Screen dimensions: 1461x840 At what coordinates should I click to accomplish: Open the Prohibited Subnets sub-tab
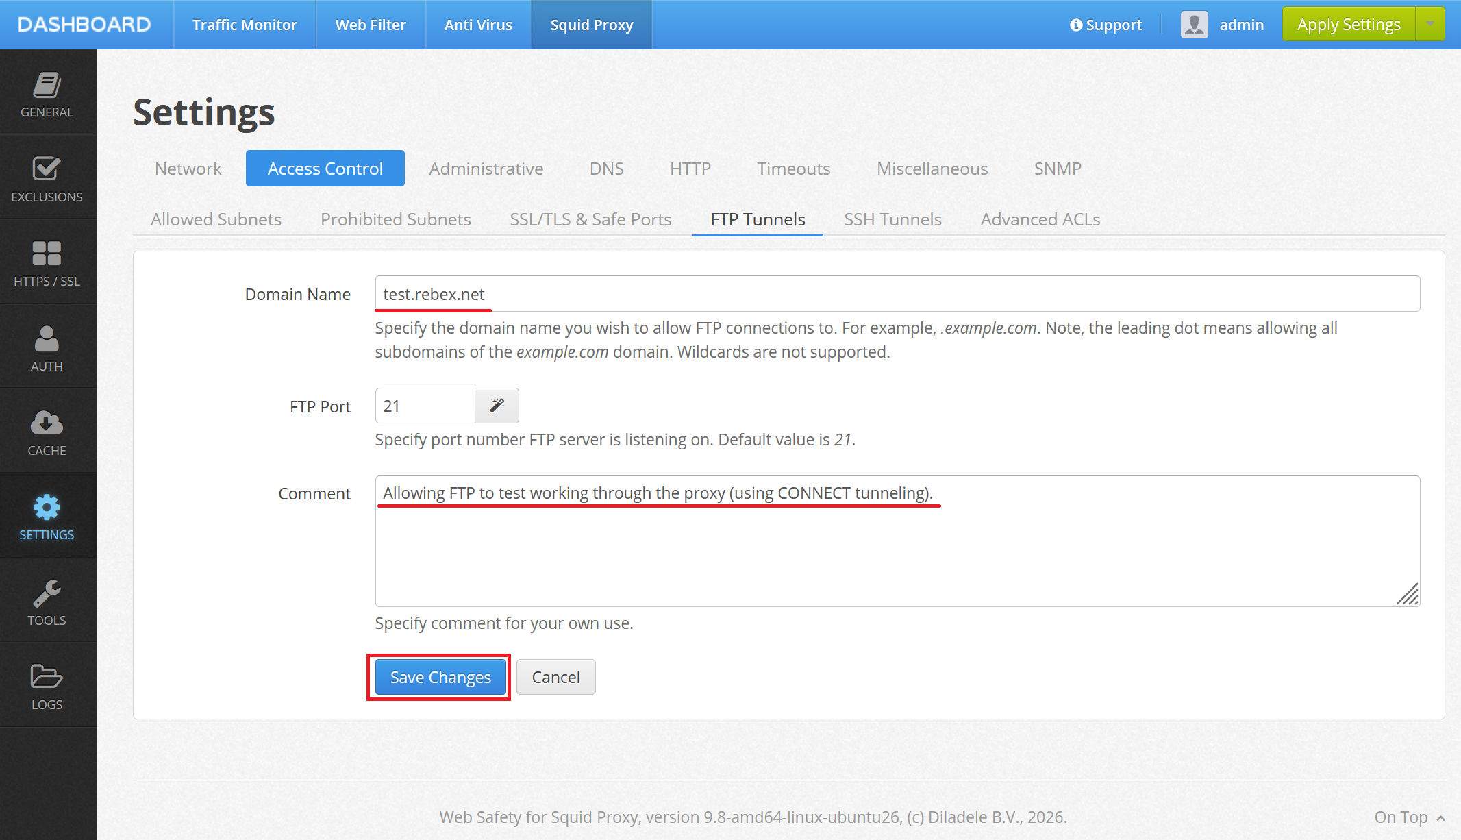tap(396, 219)
